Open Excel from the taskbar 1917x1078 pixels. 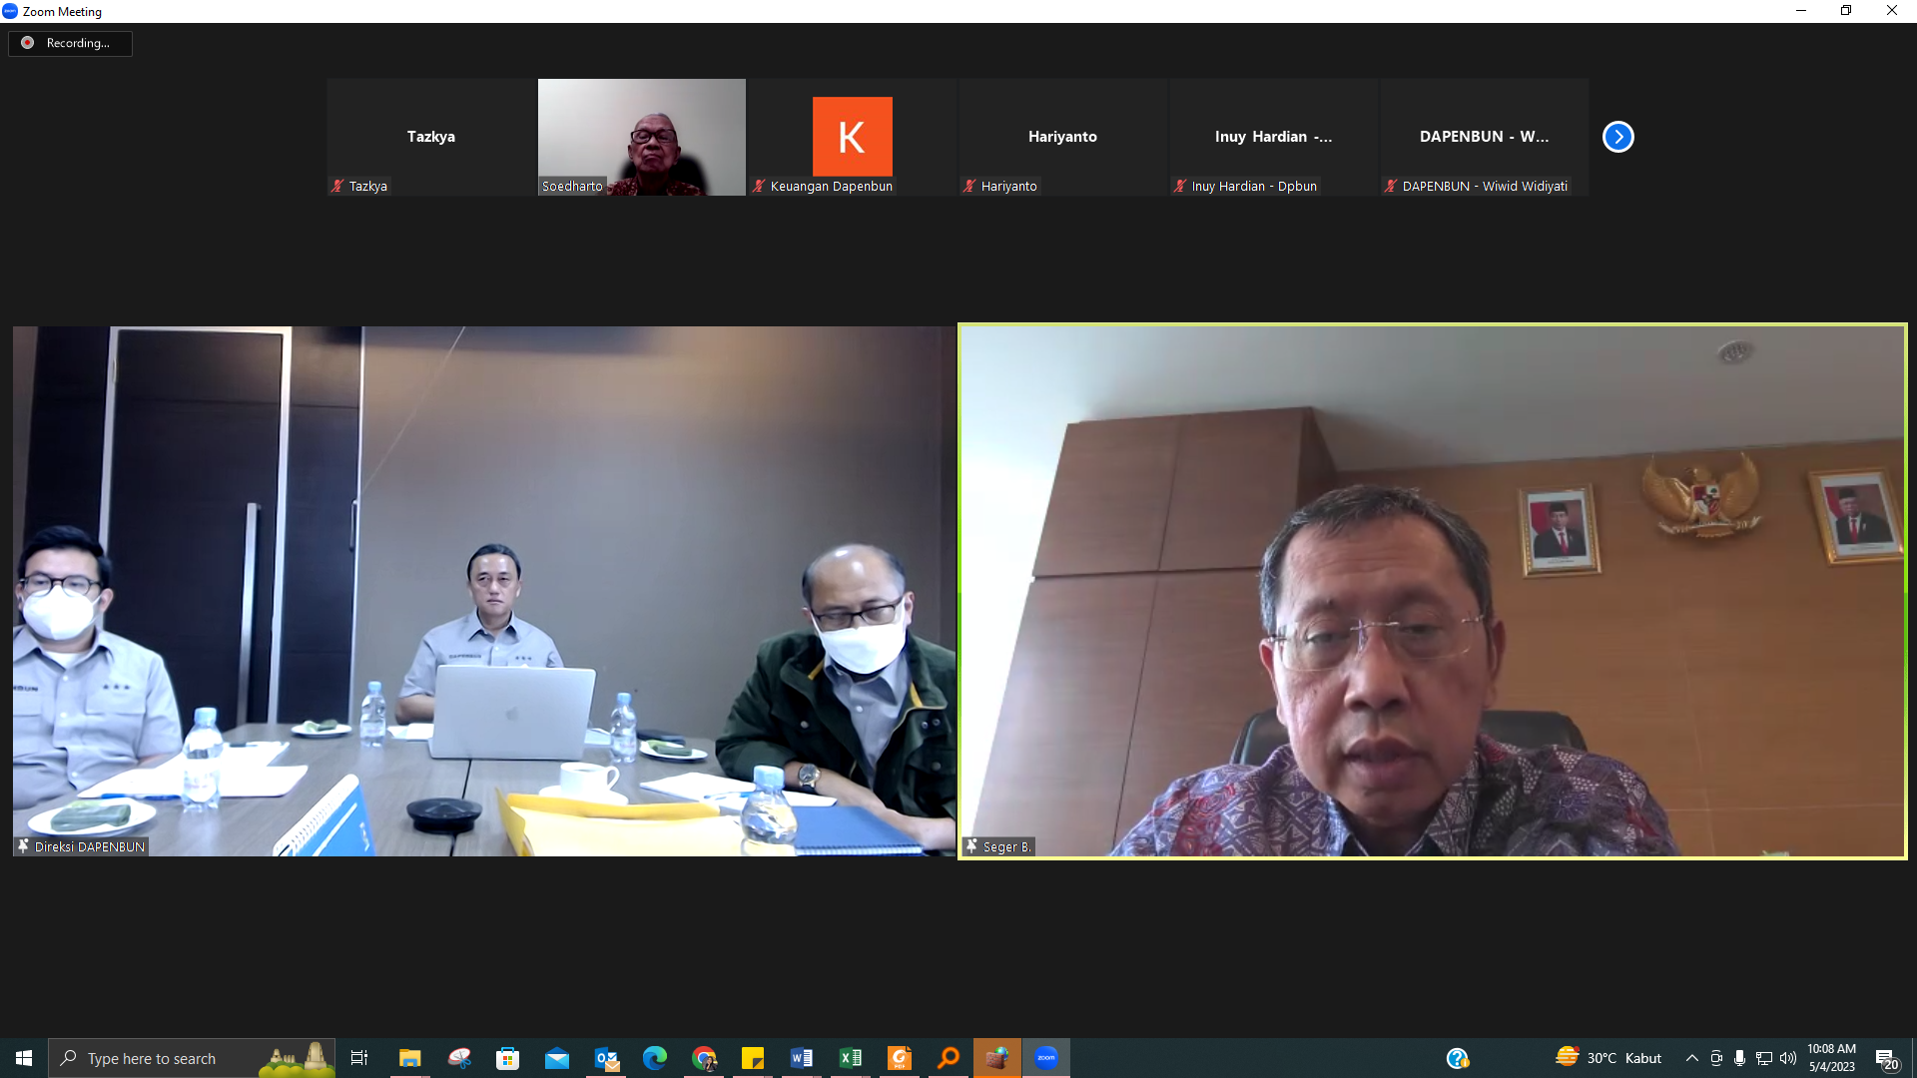(850, 1058)
